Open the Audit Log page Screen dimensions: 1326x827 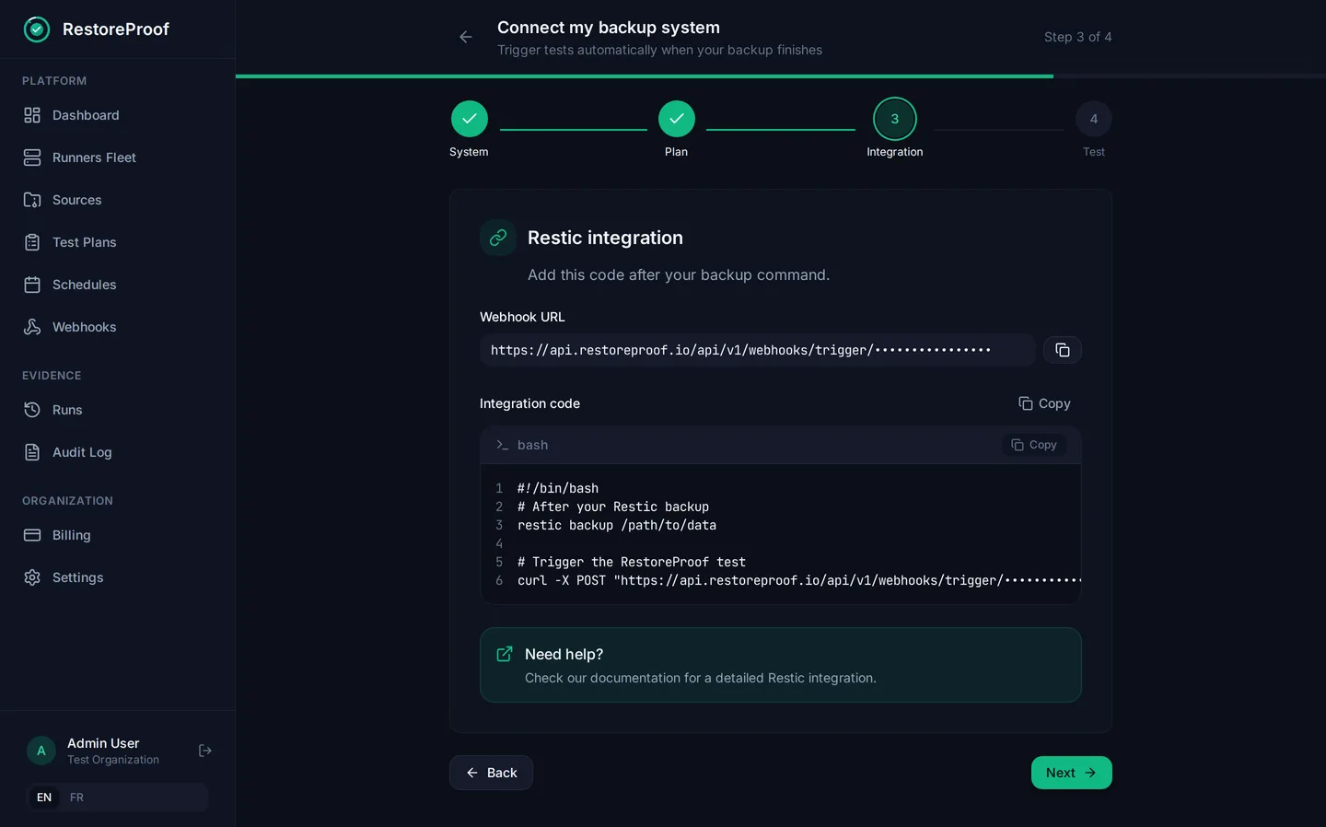coord(118,452)
